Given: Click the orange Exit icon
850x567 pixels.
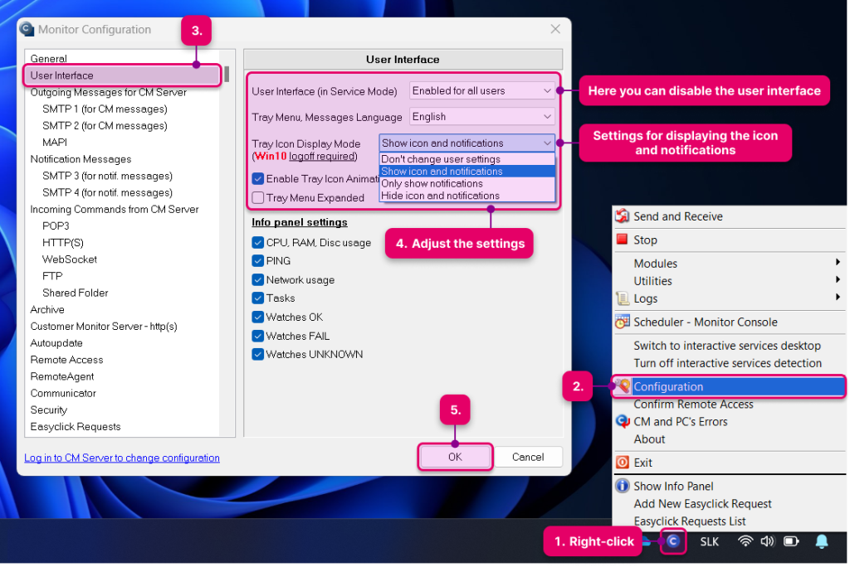Looking at the screenshot, I should 624,464.
